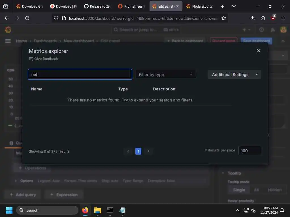Click the tracking protection shield icon
This screenshot has height=217, width=290.
pos(56,18)
